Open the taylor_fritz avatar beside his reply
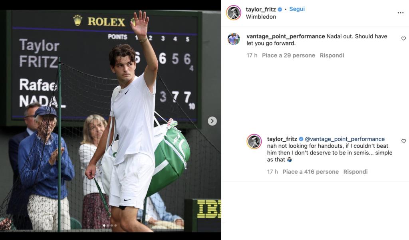The image size is (409, 240). tap(254, 142)
